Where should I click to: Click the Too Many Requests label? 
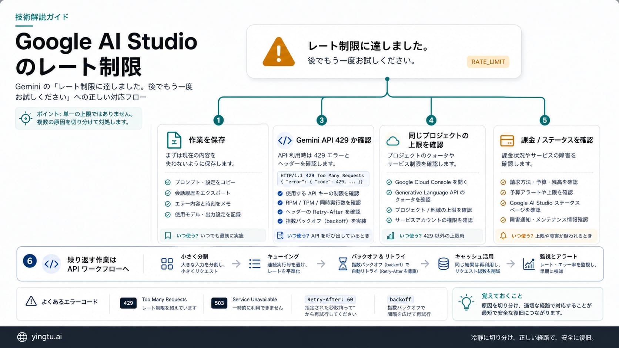pyautogui.click(x=164, y=300)
